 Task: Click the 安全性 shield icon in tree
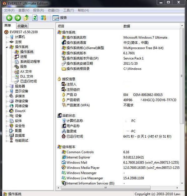pyautogui.click(x=11, y=126)
